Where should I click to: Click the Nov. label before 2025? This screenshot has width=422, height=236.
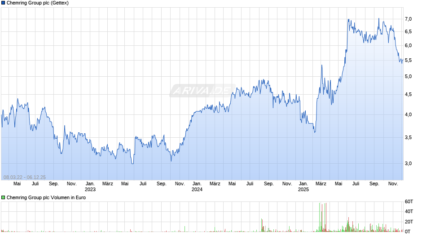tap(287, 184)
